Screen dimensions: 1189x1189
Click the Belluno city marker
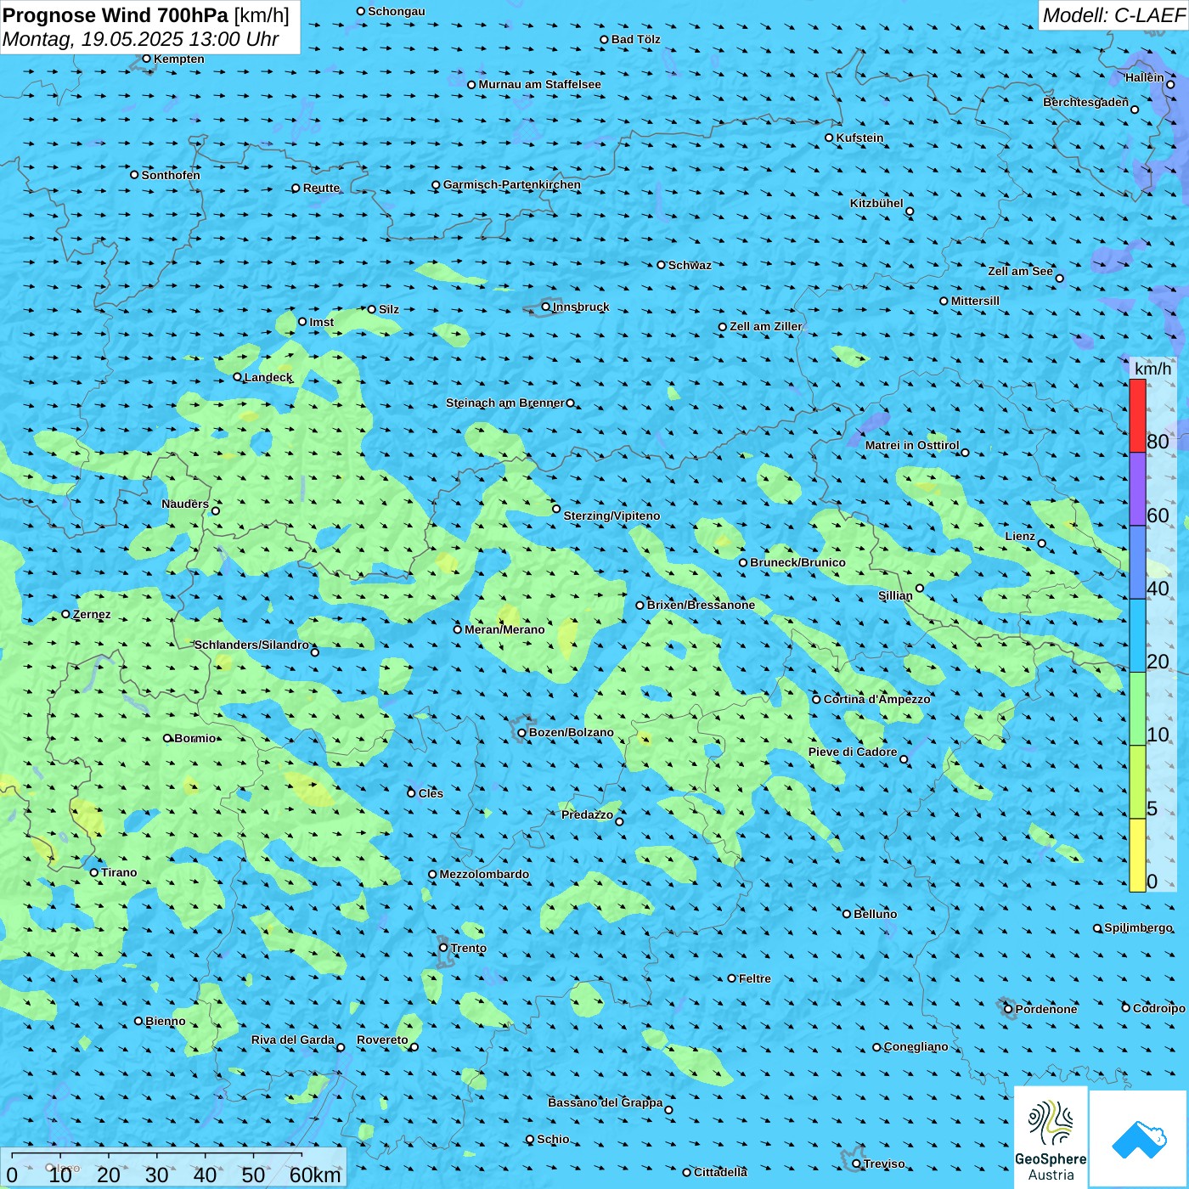click(x=847, y=914)
